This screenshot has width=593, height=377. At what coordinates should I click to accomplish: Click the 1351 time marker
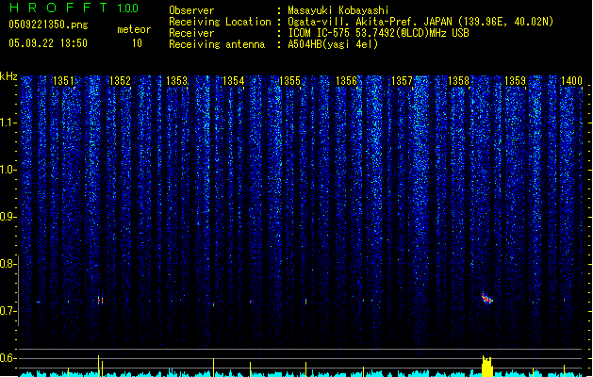[63, 81]
